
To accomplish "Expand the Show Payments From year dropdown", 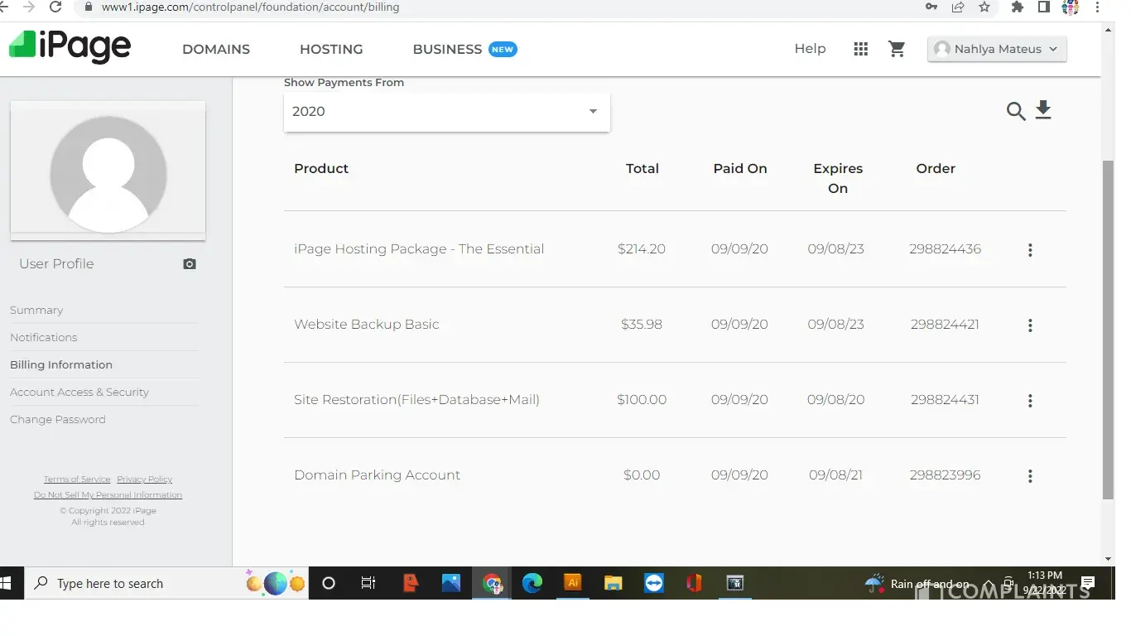I will pos(446,112).
